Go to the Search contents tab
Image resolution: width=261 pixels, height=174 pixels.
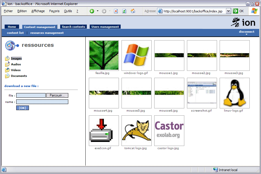73,27
